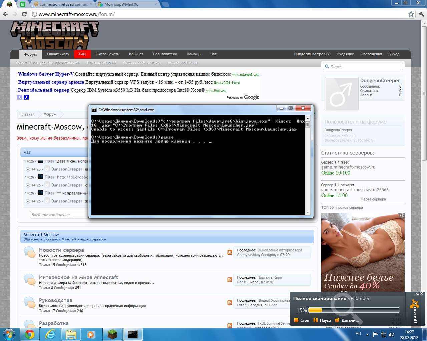Log out with the Выход link

pos(394,54)
